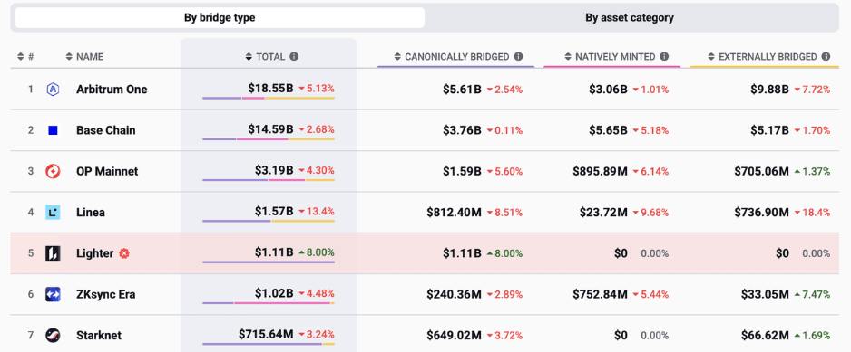851x352 pixels.
Task: Sort table by Name column
Action: coord(84,56)
